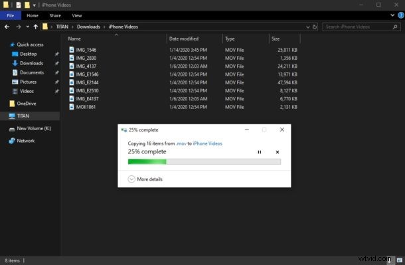
Task: Refresh the iPhone Videos folder
Action: (315, 27)
